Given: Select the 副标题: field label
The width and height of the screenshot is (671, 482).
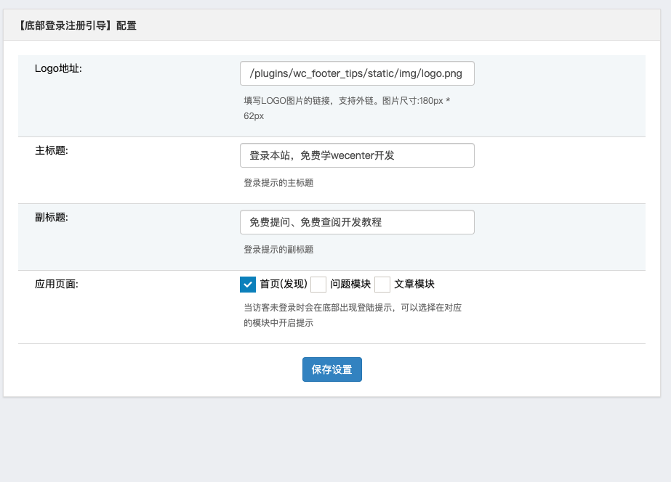Looking at the screenshot, I should 51,217.
